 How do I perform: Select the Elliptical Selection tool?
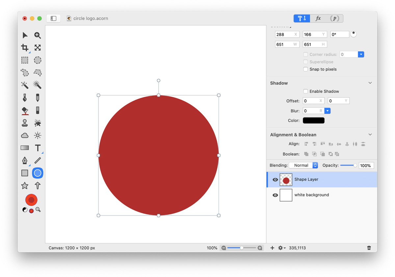coord(38,60)
